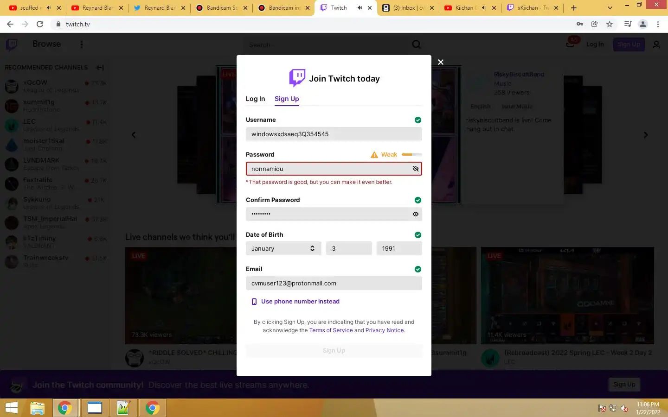668x417 pixels.
Task: Click the Username input field
Action: tap(334, 134)
